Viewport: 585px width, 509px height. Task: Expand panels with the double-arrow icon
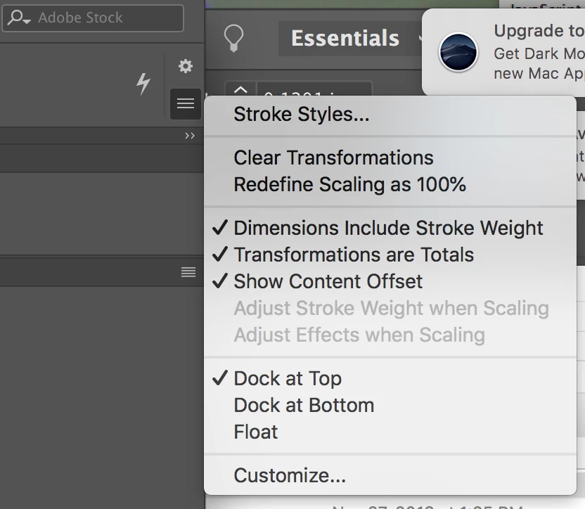(190, 136)
